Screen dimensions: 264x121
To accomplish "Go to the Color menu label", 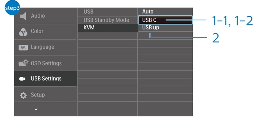I will pyautogui.click(x=37, y=31).
